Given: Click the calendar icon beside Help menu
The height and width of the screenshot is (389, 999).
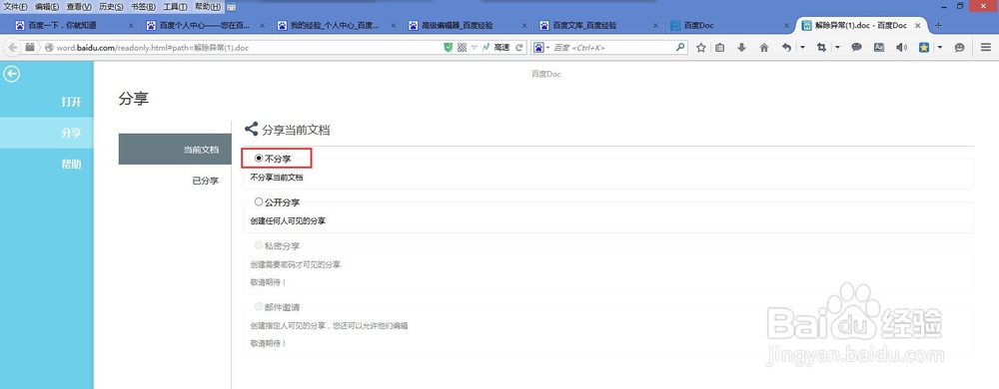Looking at the screenshot, I should [231, 7].
